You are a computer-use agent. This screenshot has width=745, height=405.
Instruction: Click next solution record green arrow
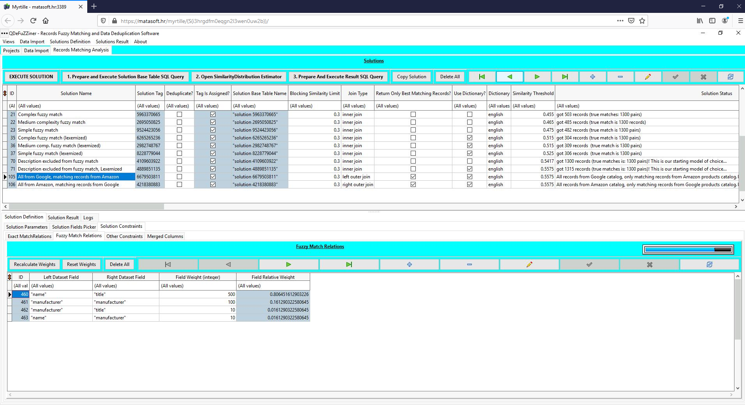tap(537, 77)
